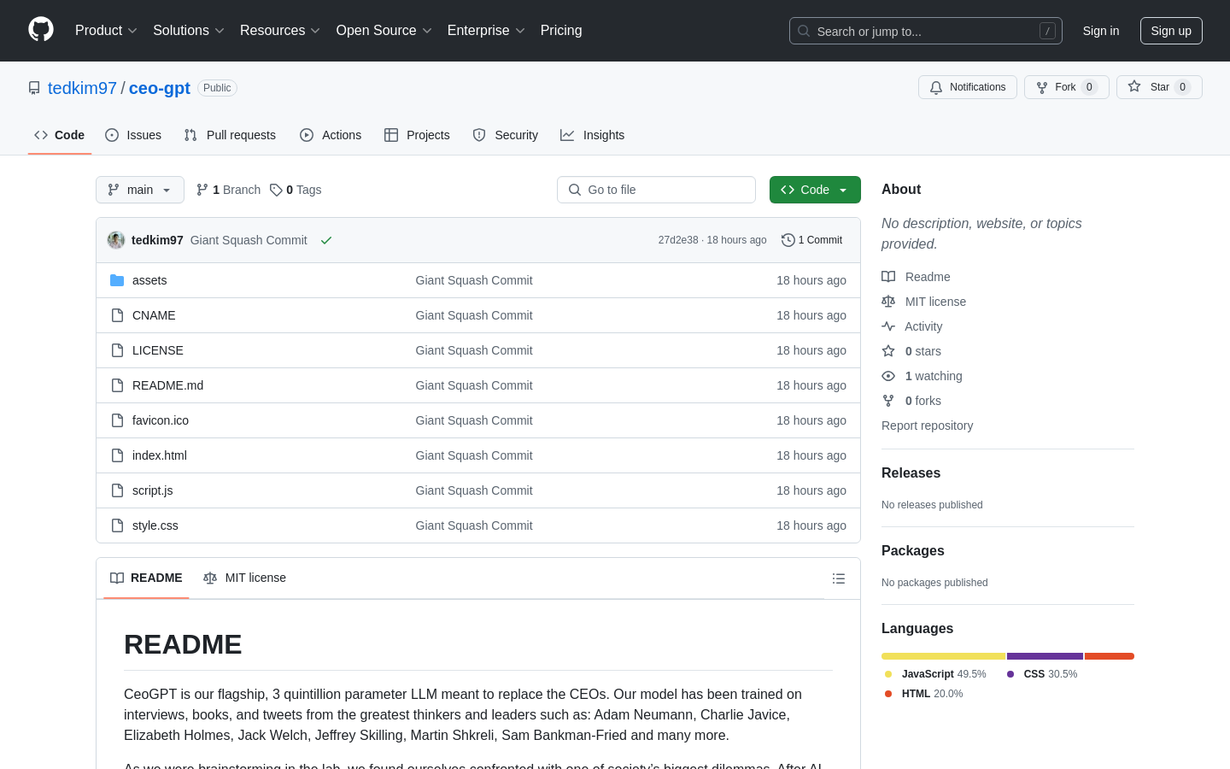The width and height of the screenshot is (1230, 769).
Task: Click the Sign in link
Action: (1101, 31)
